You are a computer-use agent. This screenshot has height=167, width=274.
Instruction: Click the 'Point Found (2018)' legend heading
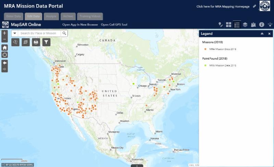tap(215, 59)
